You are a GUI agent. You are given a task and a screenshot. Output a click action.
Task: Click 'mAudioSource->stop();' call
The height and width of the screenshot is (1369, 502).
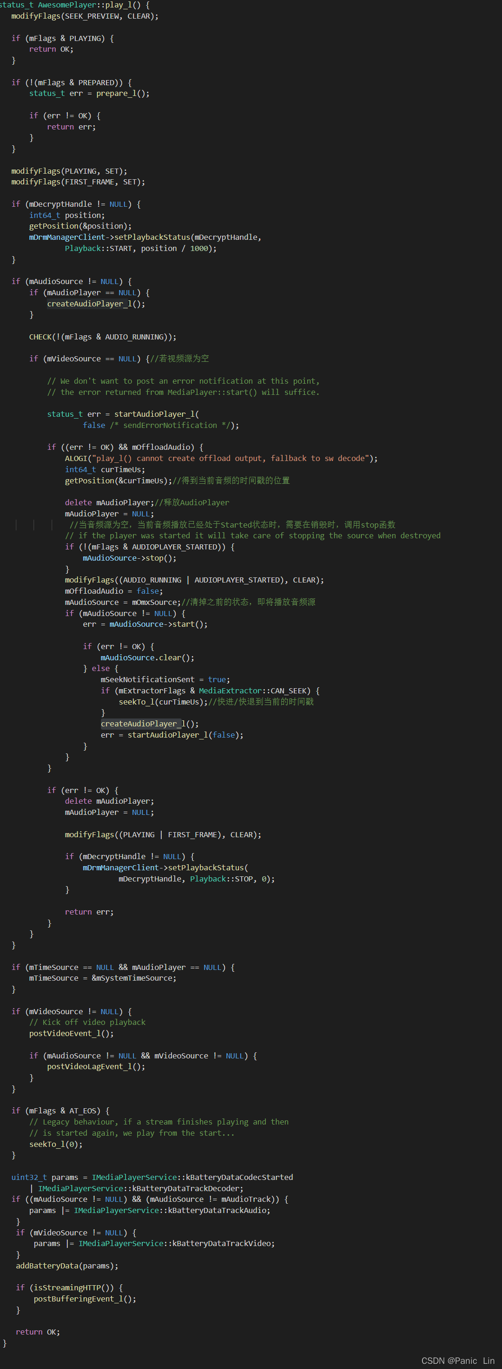click(x=130, y=558)
